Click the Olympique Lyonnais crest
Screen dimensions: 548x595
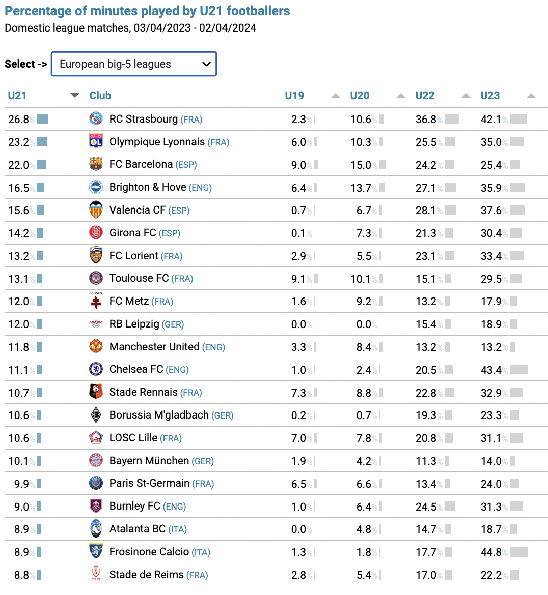[x=96, y=141]
